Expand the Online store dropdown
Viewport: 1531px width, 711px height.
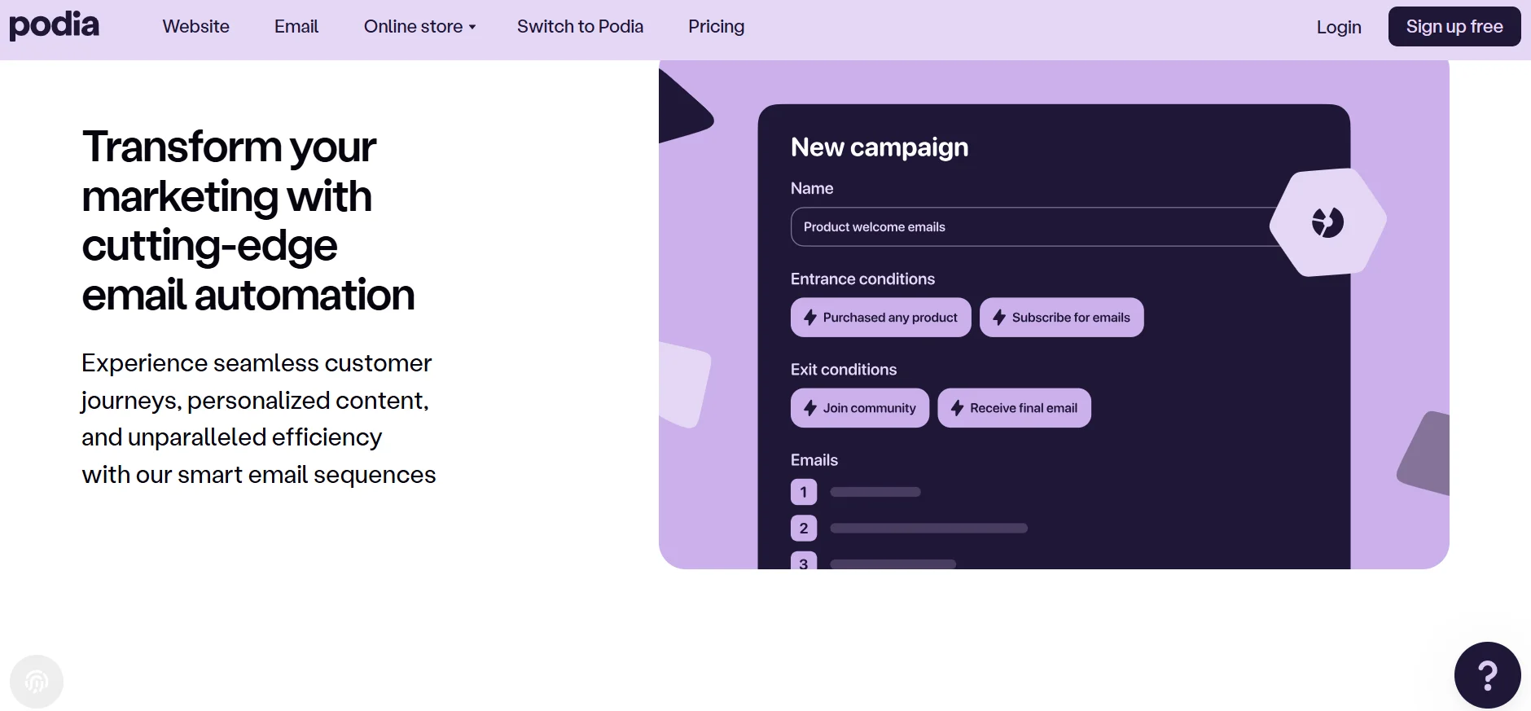pyautogui.click(x=419, y=27)
